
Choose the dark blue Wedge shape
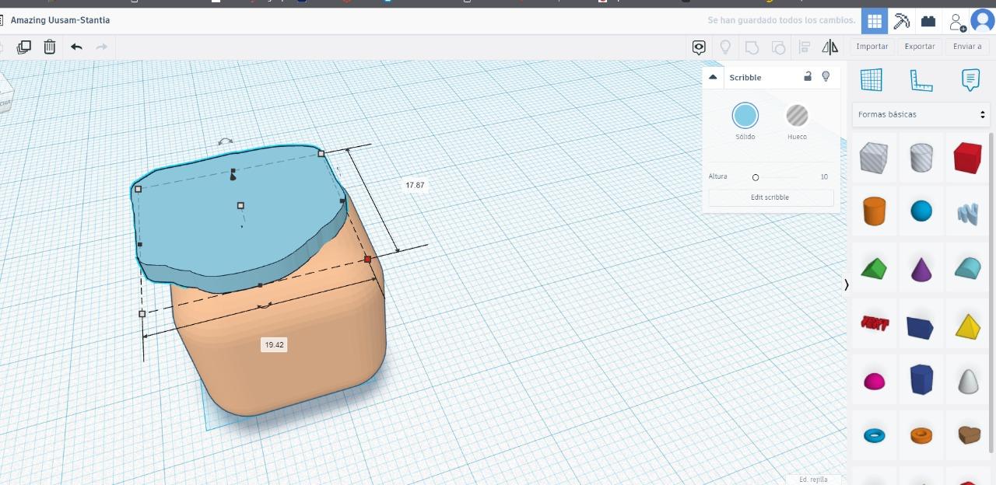[x=921, y=327]
